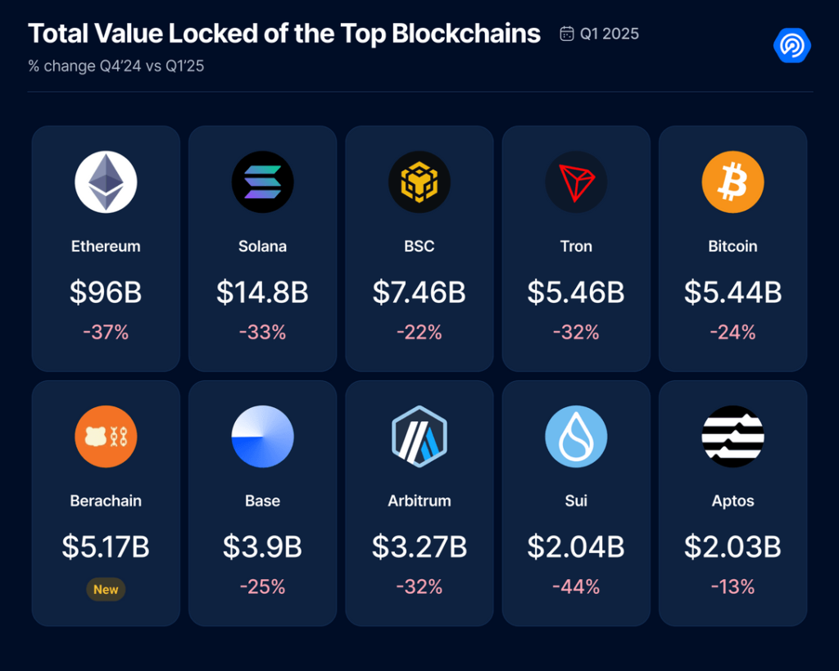Click the yellow New badge under Berachain
The height and width of the screenshot is (671, 839).
click(106, 589)
